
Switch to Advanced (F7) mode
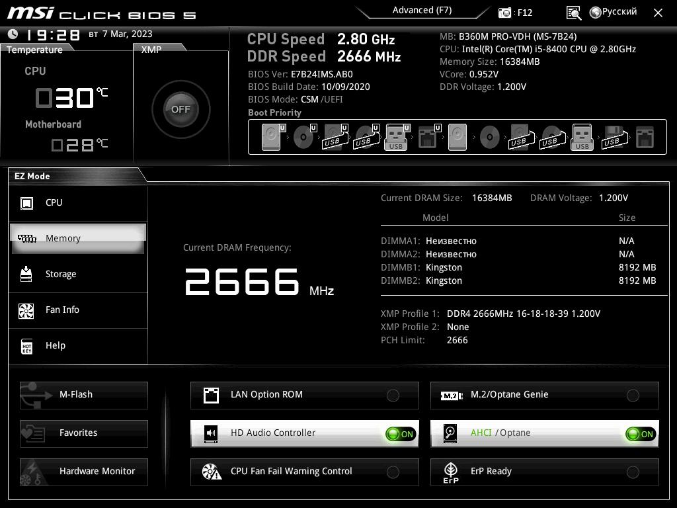click(x=422, y=11)
